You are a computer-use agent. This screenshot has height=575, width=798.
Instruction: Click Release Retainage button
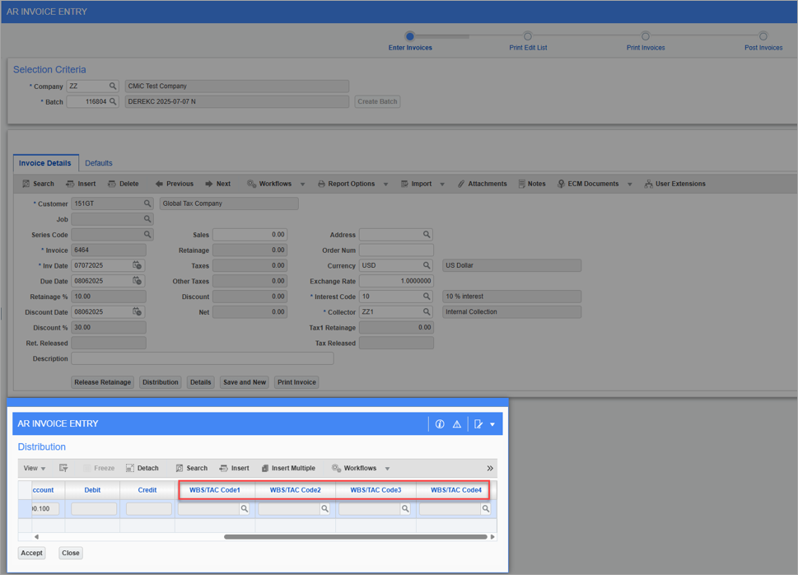click(102, 382)
